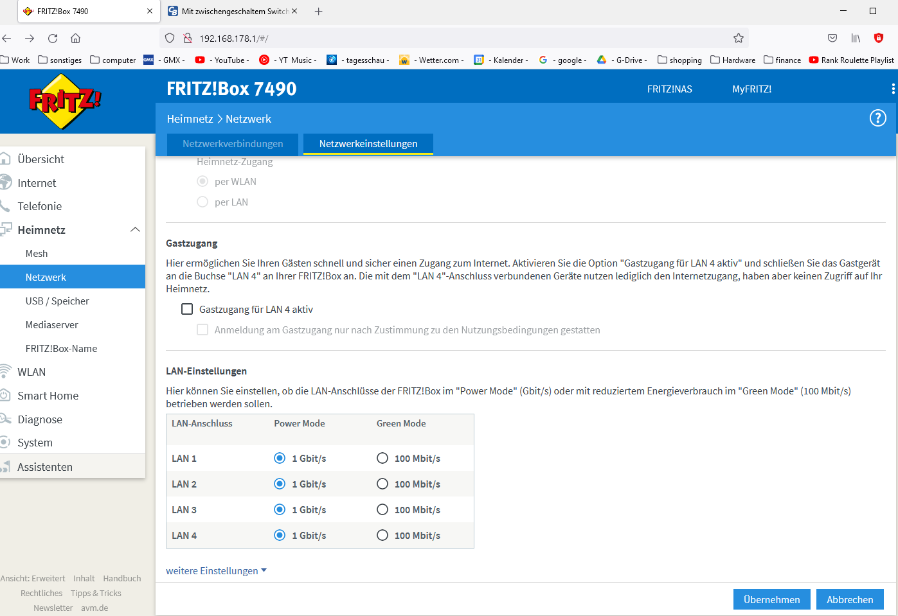Open the Hardware bookmarks folder
Image resolution: width=898 pixels, height=616 pixels.
(733, 60)
